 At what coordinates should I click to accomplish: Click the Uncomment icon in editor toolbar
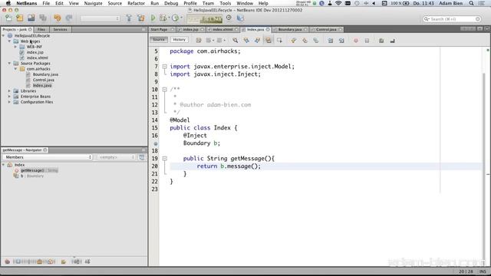(392, 41)
